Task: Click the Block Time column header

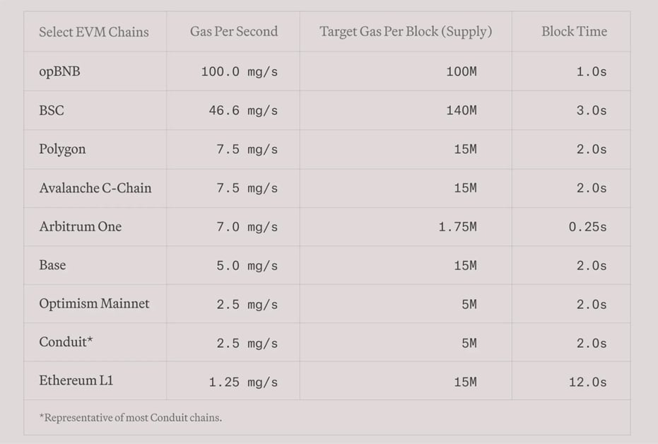Action: click(574, 32)
